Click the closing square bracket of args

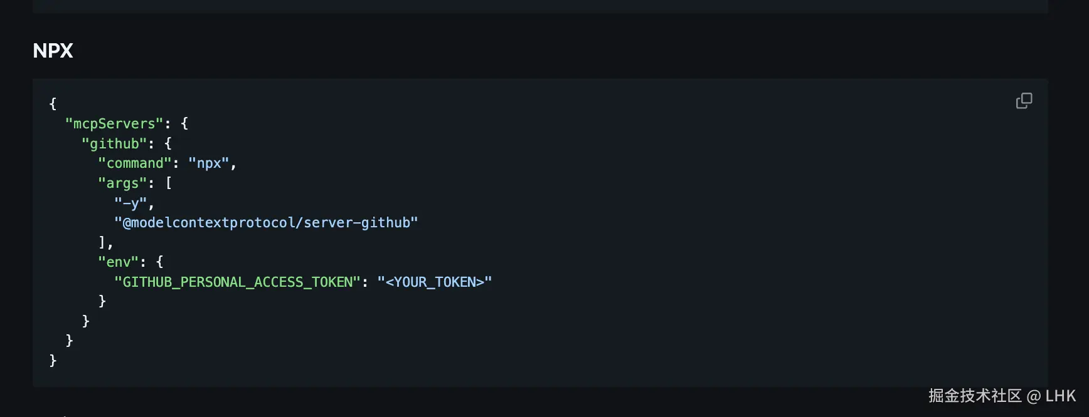(102, 242)
